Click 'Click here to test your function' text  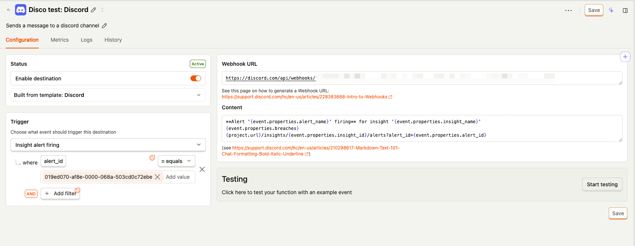pyautogui.click(x=287, y=192)
